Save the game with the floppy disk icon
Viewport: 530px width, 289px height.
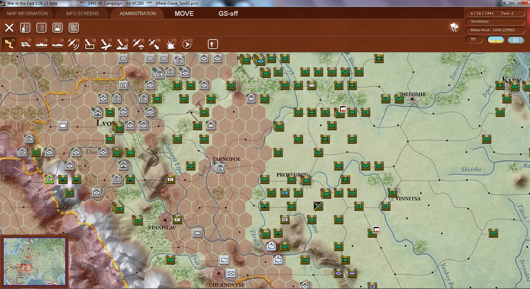tap(58, 28)
